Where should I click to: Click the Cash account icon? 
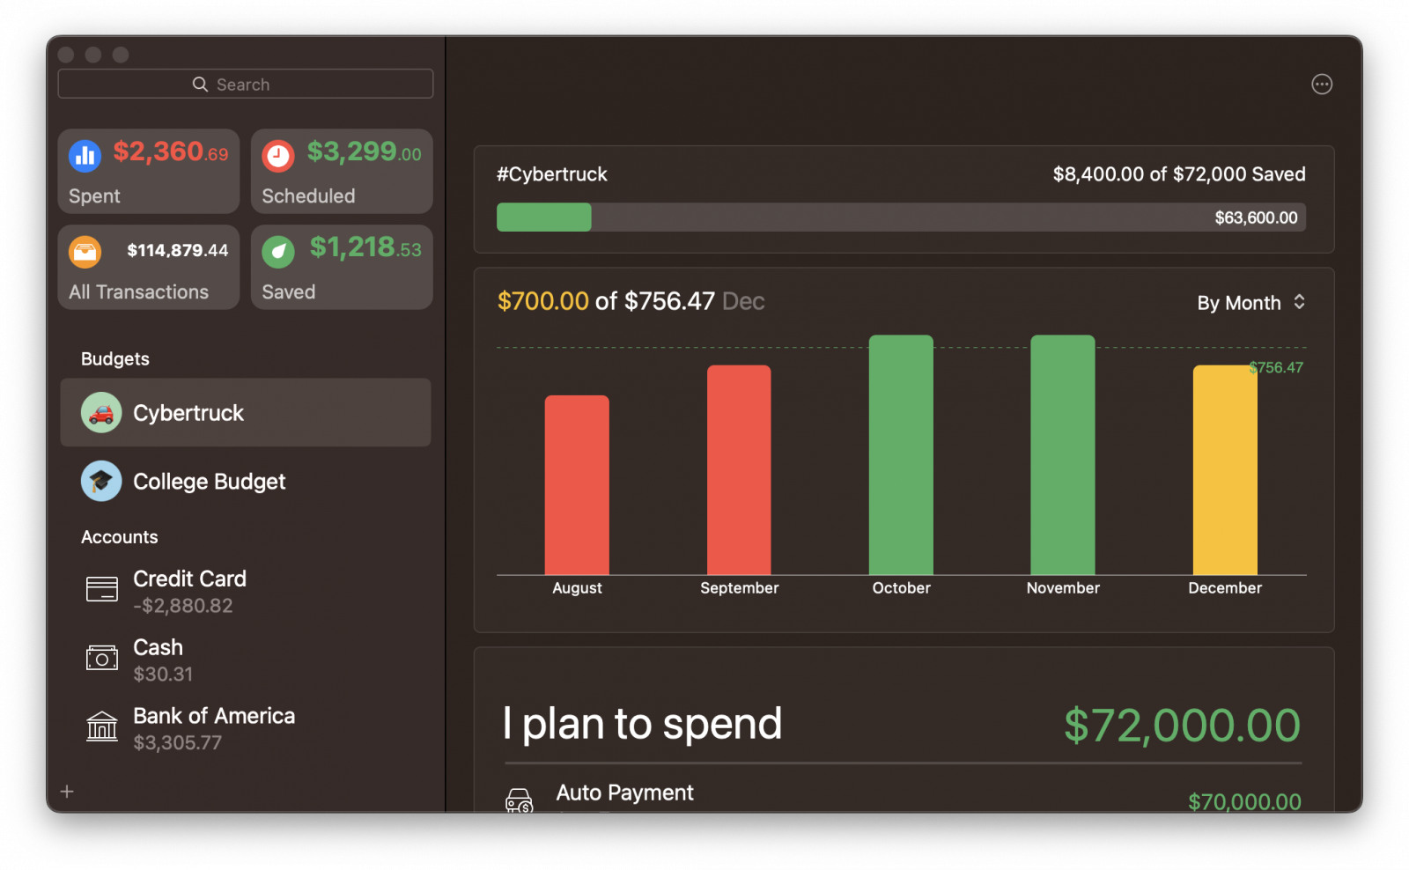[102, 657]
